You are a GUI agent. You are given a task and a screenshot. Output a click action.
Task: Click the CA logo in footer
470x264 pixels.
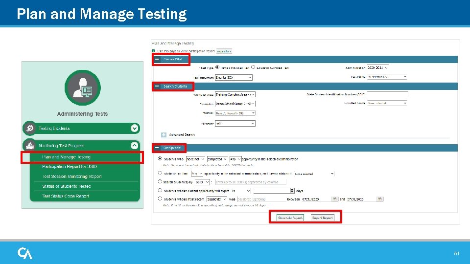point(25,253)
